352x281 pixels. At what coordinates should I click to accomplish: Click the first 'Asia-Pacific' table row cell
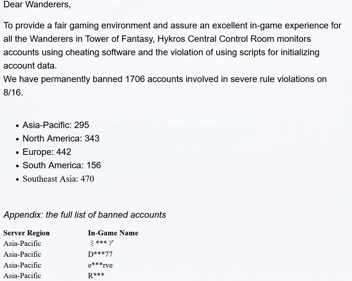click(22, 244)
